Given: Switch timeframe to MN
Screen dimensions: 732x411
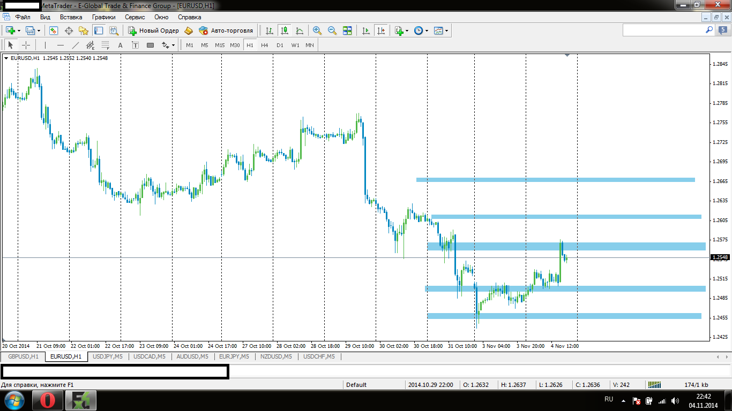Looking at the screenshot, I should pos(310,45).
